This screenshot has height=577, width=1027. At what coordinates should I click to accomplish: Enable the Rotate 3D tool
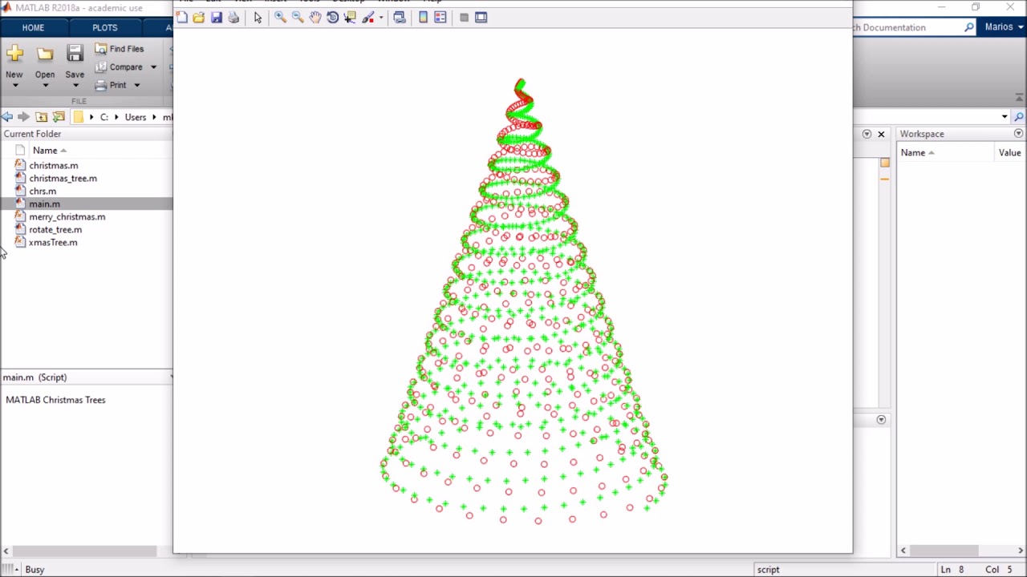pyautogui.click(x=333, y=18)
